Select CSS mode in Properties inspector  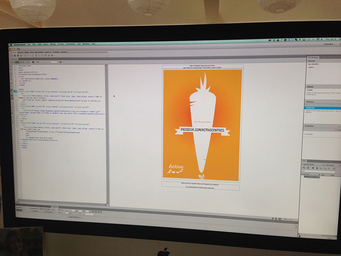[x=19, y=210]
